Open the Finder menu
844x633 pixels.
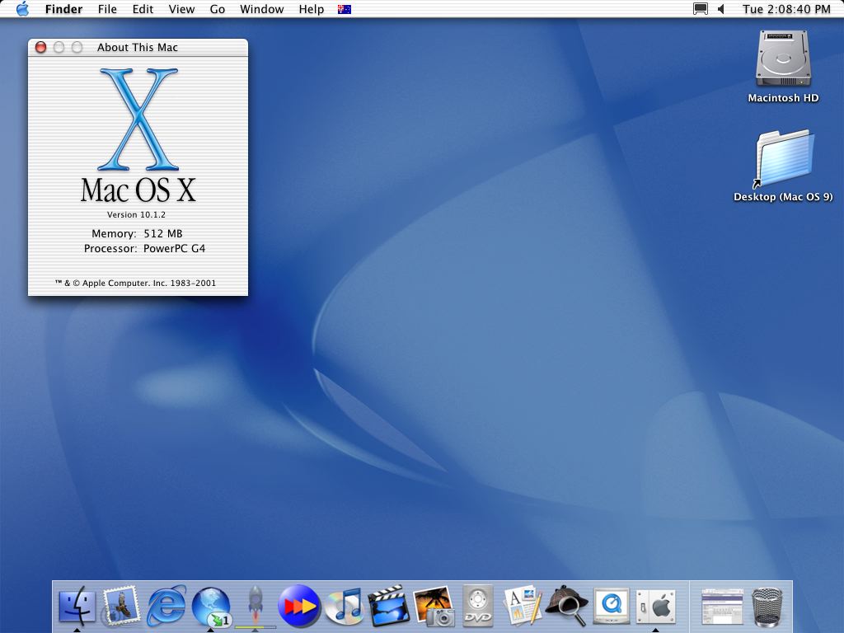pos(63,9)
